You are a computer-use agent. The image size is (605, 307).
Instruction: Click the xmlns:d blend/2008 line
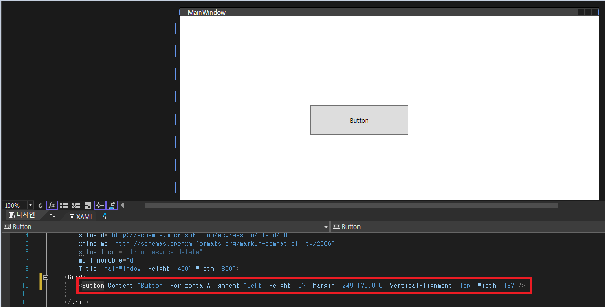[188, 235]
